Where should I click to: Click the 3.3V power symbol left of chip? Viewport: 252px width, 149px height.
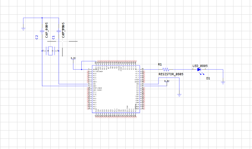click(73, 58)
